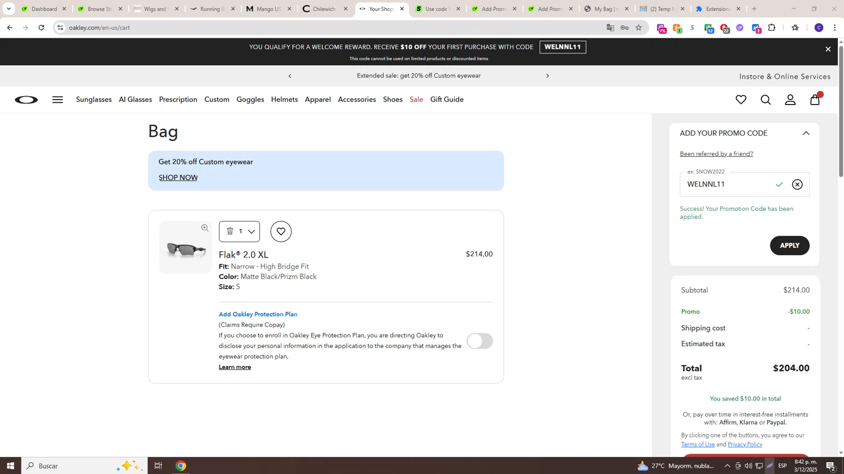Open the translate page icon
Image resolution: width=844 pixels, height=474 pixels.
[x=610, y=28]
